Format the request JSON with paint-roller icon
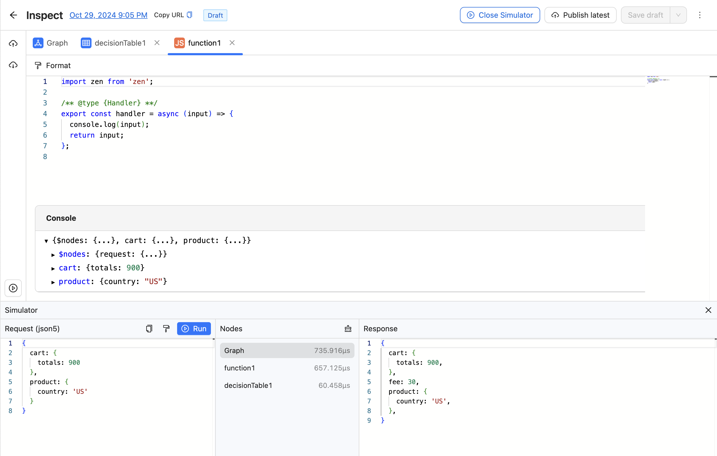Viewport: 717px width, 456px height. (x=166, y=328)
